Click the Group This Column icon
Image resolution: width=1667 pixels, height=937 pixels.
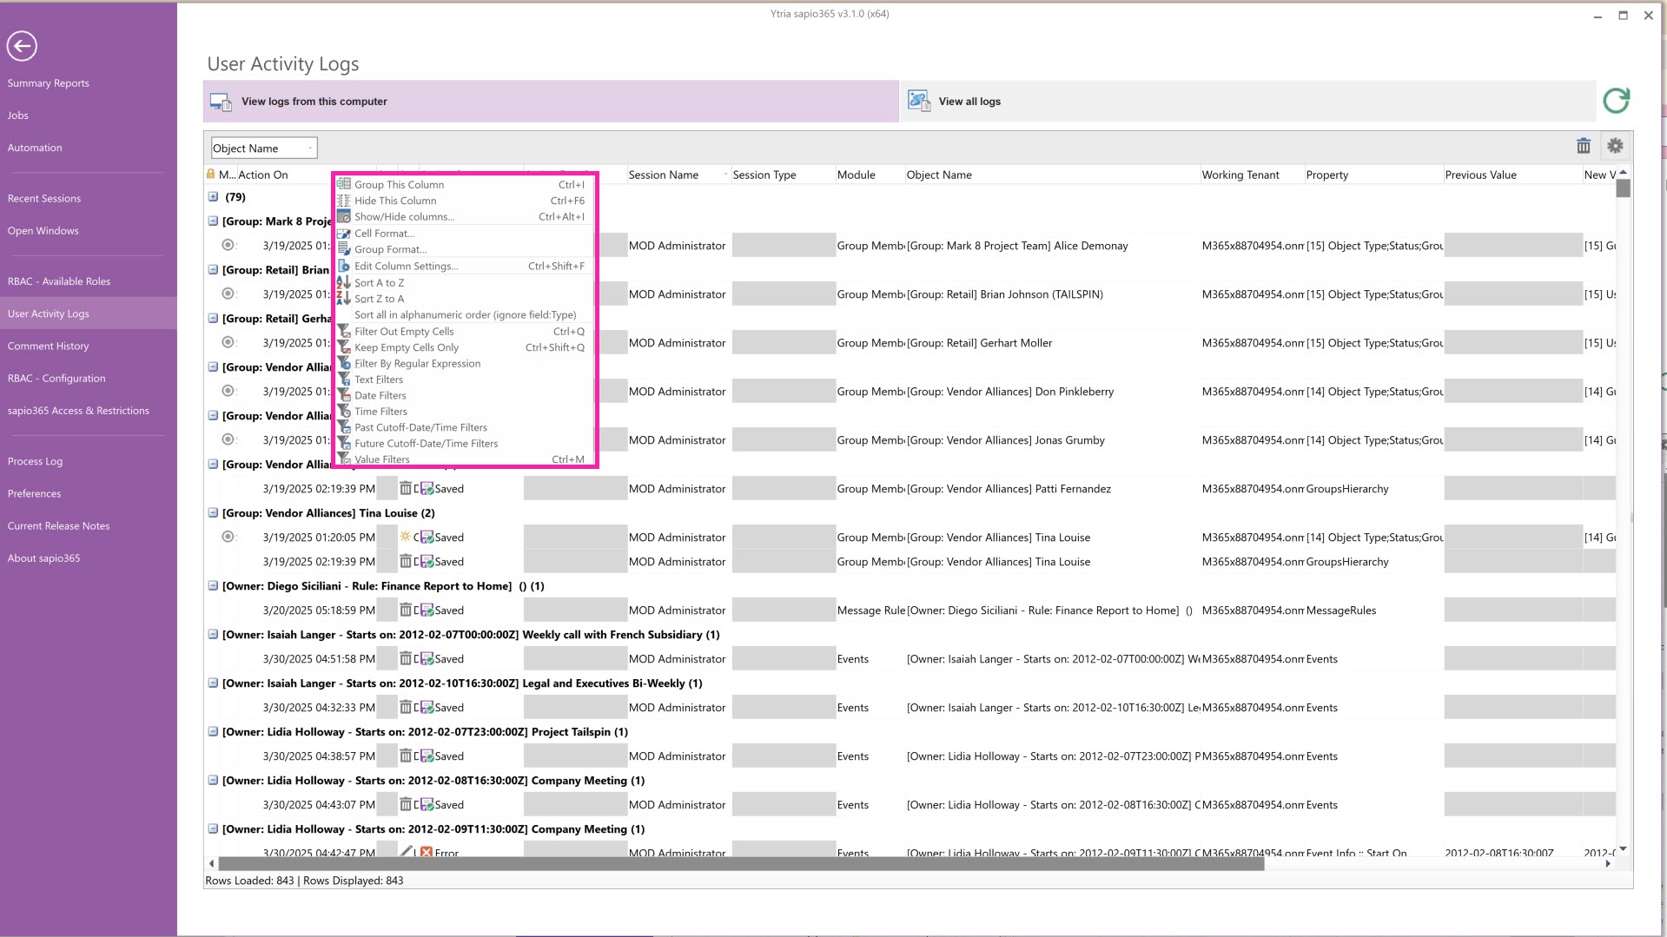344,184
